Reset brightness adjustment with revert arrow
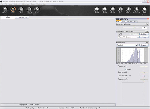This screenshot has width=150, height=109. pyautogui.click(x=147, y=24)
